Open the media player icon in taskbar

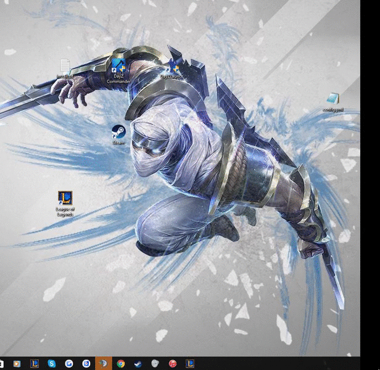click(x=17, y=364)
